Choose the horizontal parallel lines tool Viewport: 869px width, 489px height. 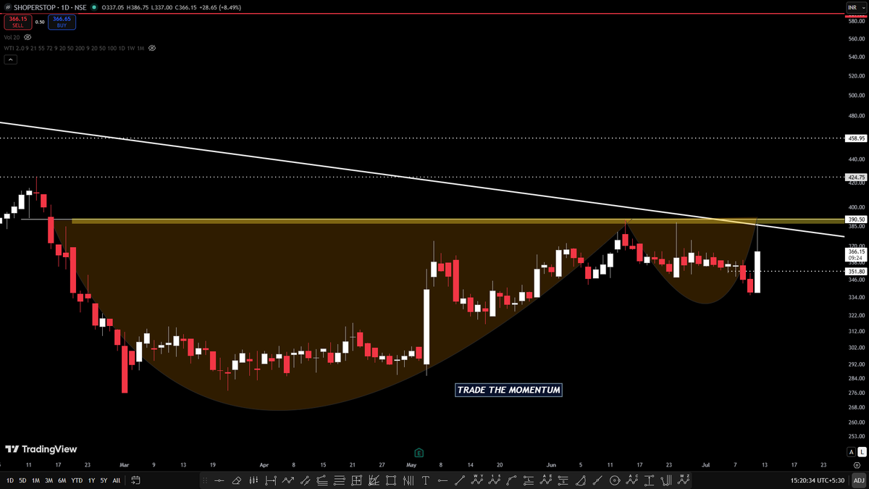coord(340,480)
